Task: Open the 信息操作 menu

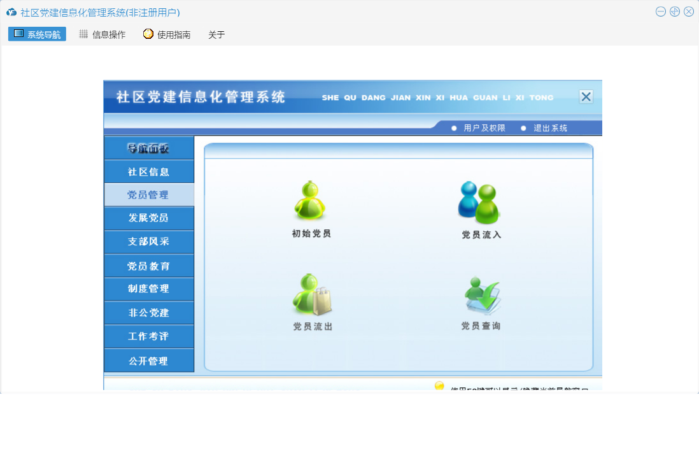Action: (102, 34)
